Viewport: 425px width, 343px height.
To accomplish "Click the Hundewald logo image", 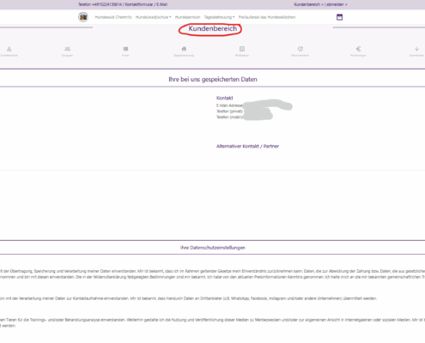I will point(83,17).
